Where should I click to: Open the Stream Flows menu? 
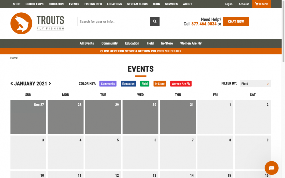(137, 4)
